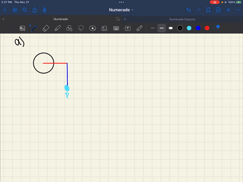Choose the thickest stroke width
243x182 pixels.
click(x=171, y=28)
